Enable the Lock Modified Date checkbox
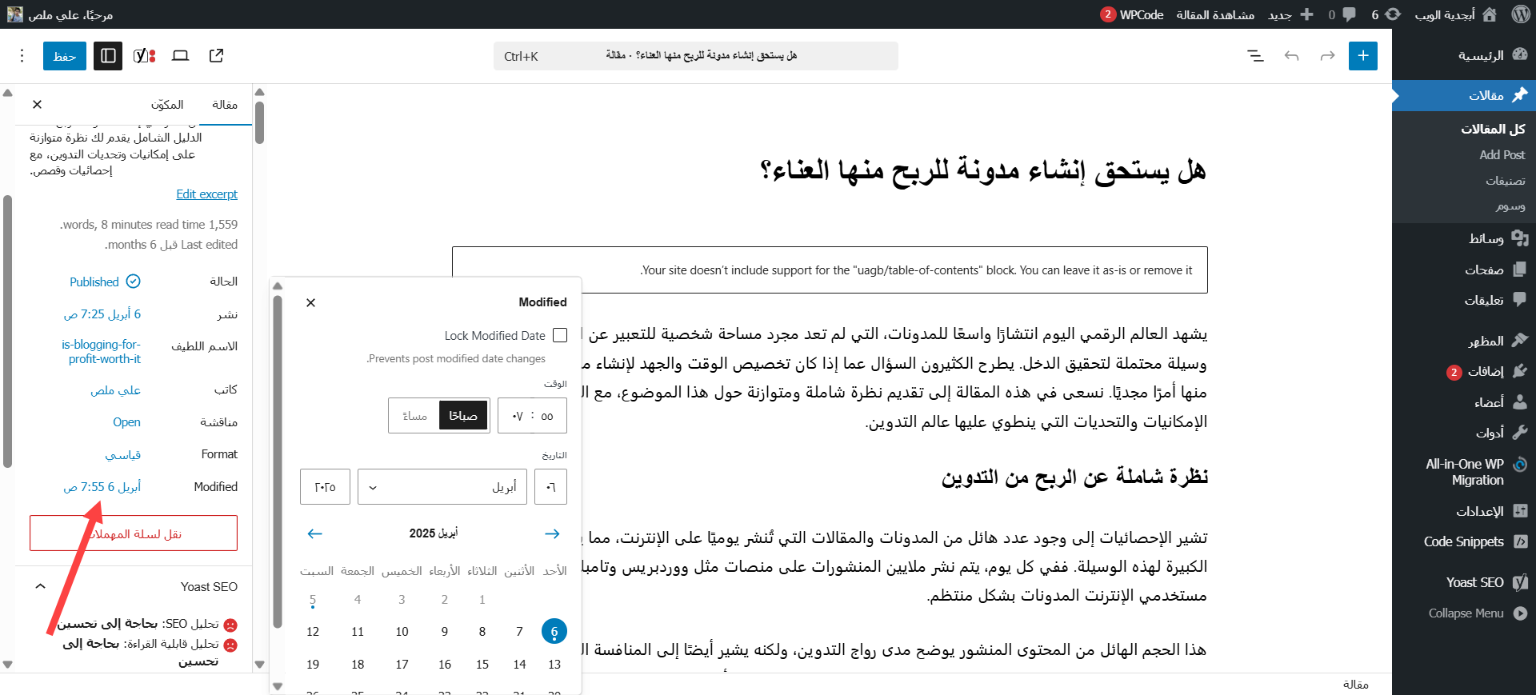This screenshot has height=695, width=1536. (x=560, y=336)
